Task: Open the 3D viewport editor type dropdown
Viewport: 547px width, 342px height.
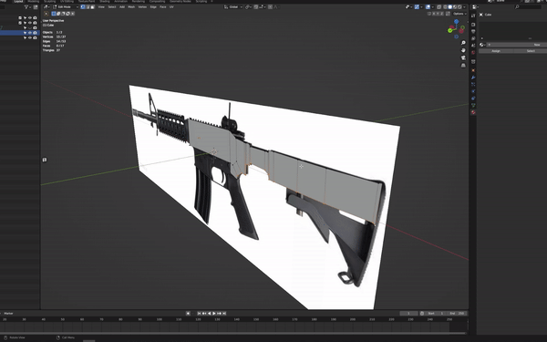Action: pyautogui.click(x=46, y=7)
